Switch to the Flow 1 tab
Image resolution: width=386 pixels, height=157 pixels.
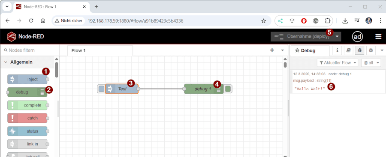[x=100, y=50]
